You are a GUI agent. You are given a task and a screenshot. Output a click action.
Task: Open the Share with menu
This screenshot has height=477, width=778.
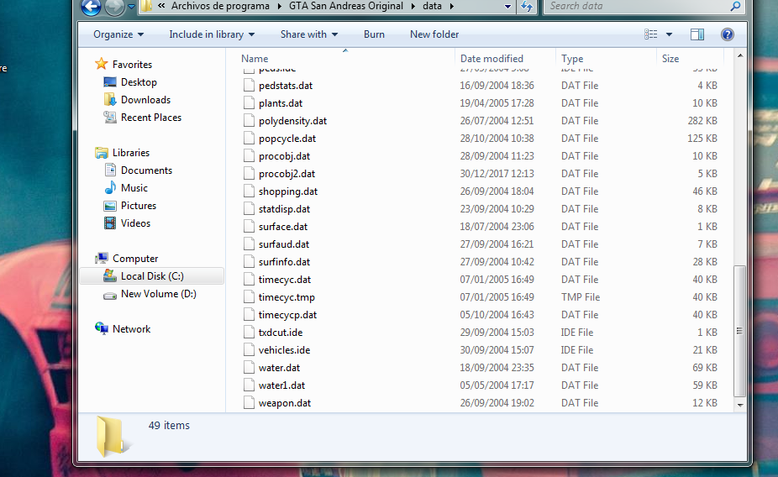tap(309, 34)
